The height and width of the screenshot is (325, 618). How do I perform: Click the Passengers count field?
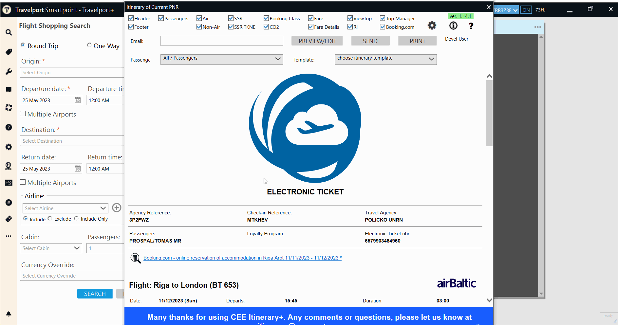pyautogui.click(x=105, y=248)
